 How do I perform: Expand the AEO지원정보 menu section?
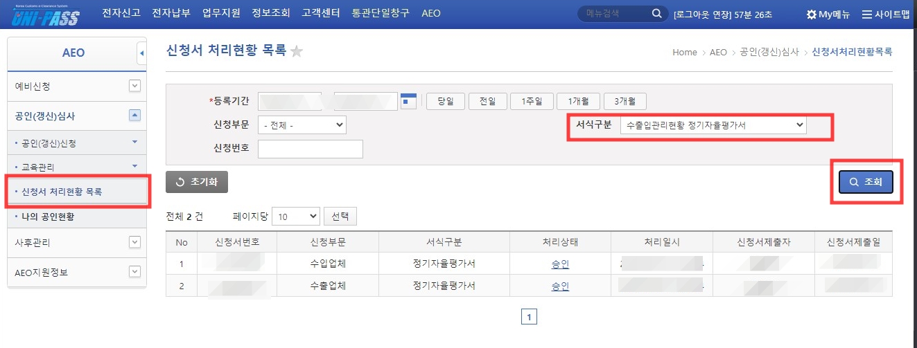135,272
